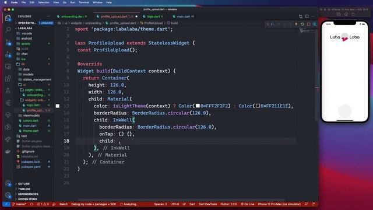Take simulator screenshot from Simulator toolbar
The height and width of the screenshot is (210, 373).
tap(339, 14)
